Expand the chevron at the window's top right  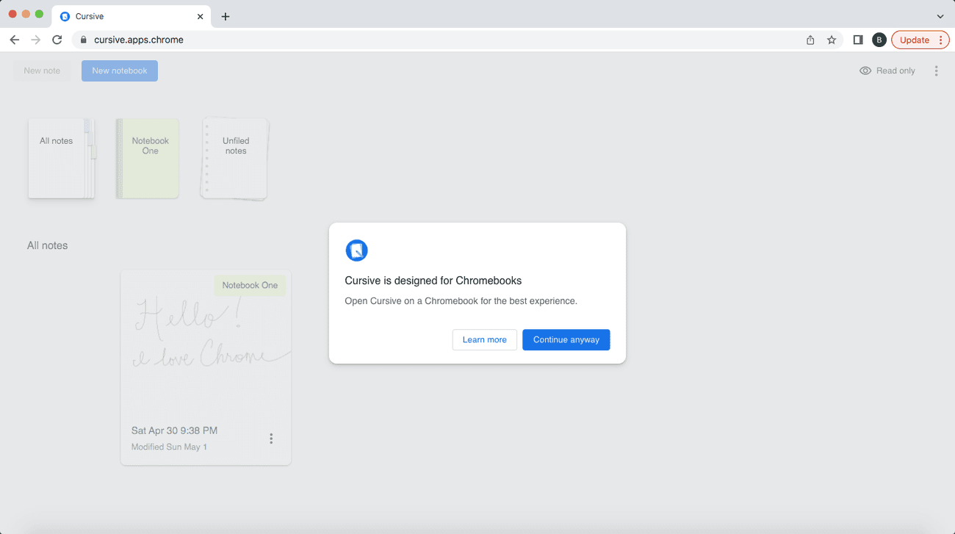click(940, 15)
